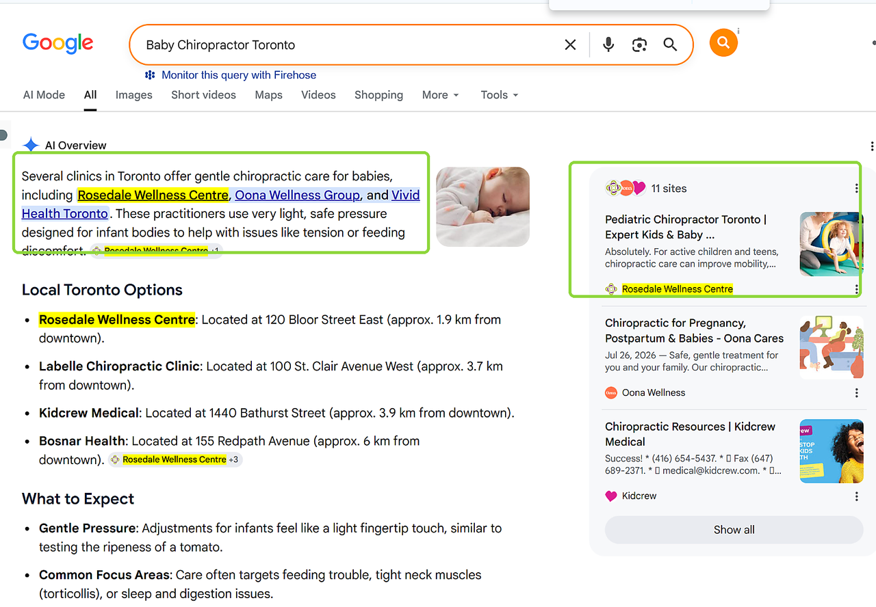Screen dimensions: 876x607
Task: Click the magnifying glass search icon
Action: [x=670, y=45]
